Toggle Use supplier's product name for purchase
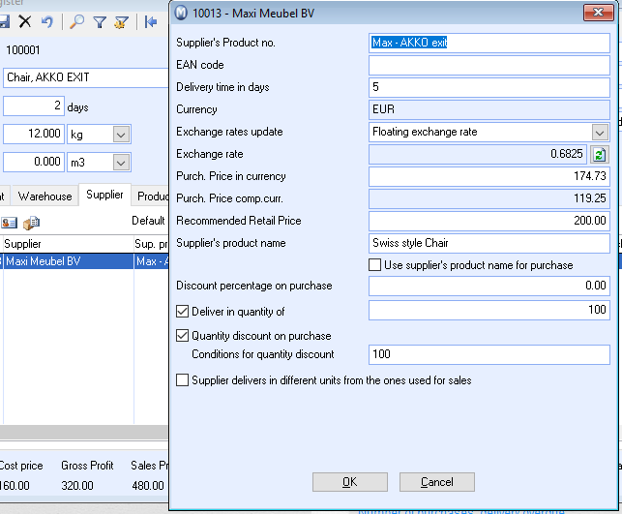 pos(375,264)
